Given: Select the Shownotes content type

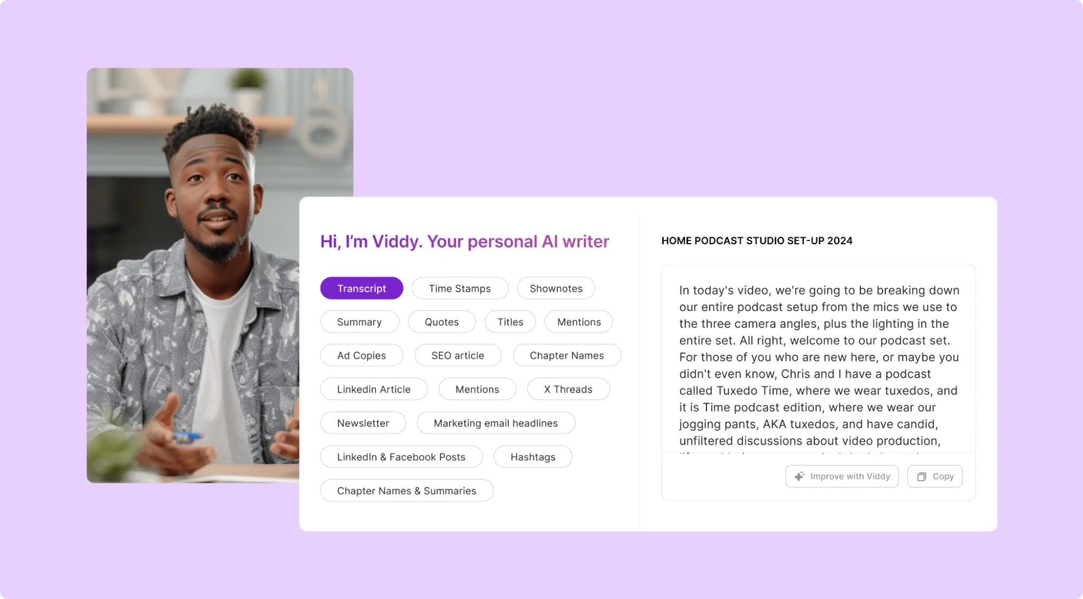Looking at the screenshot, I should click(x=555, y=288).
